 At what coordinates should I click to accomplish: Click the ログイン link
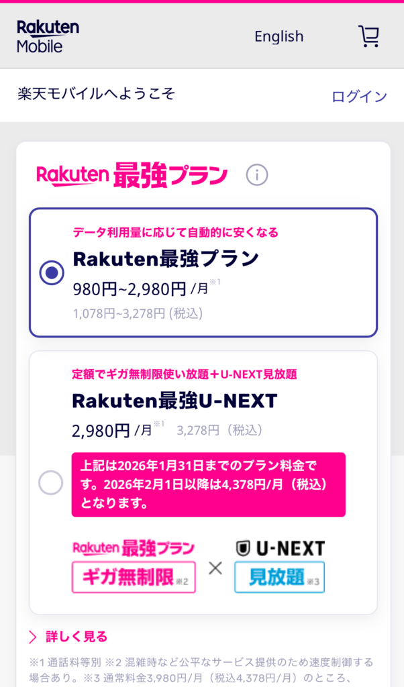click(359, 96)
